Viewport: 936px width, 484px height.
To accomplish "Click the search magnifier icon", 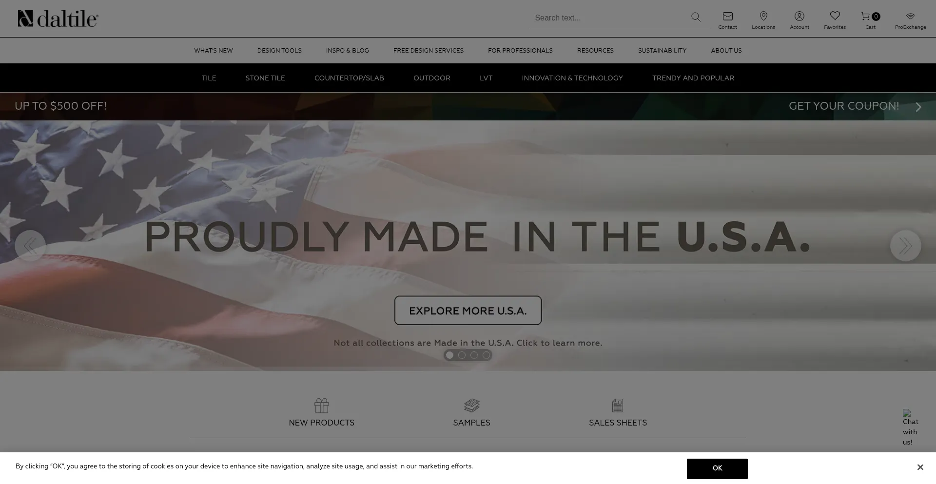I will tap(696, 17).
